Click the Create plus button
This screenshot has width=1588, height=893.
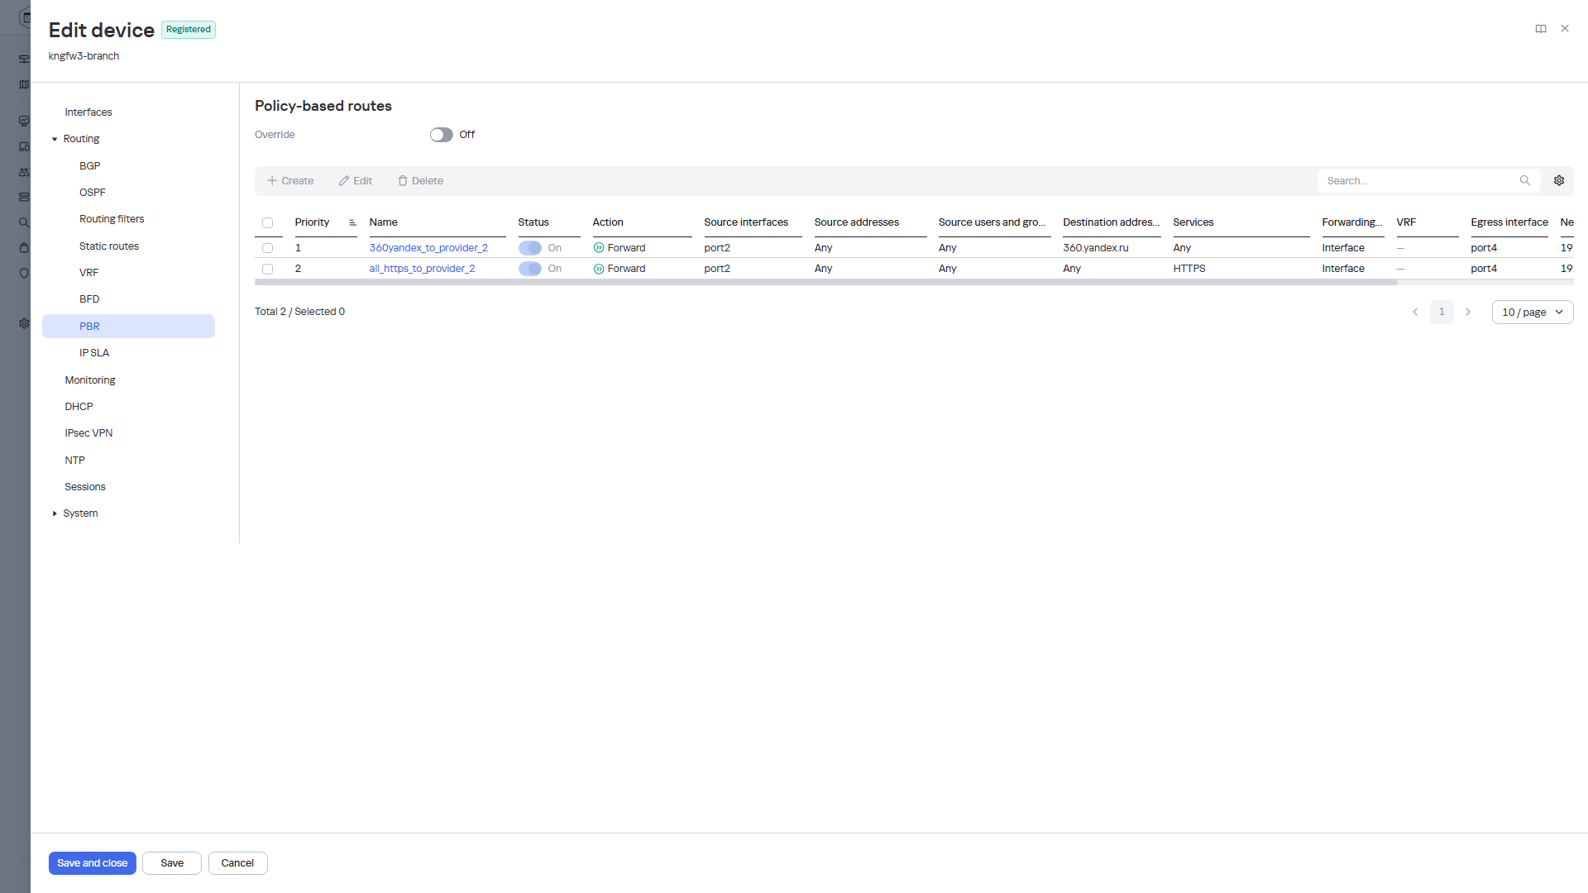[x=290, y=181]
